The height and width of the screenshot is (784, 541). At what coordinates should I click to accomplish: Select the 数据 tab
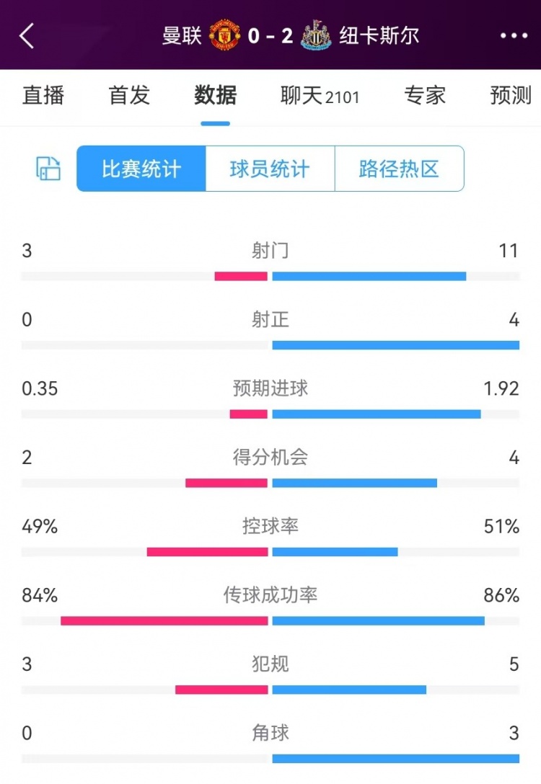(x=215, y=95)
